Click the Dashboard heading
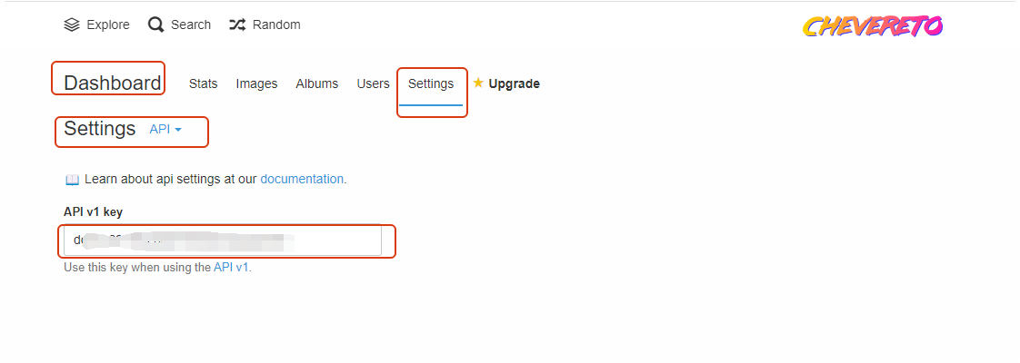The height and width of the screenshot is (363, 1020). click(x=112, y=83)
